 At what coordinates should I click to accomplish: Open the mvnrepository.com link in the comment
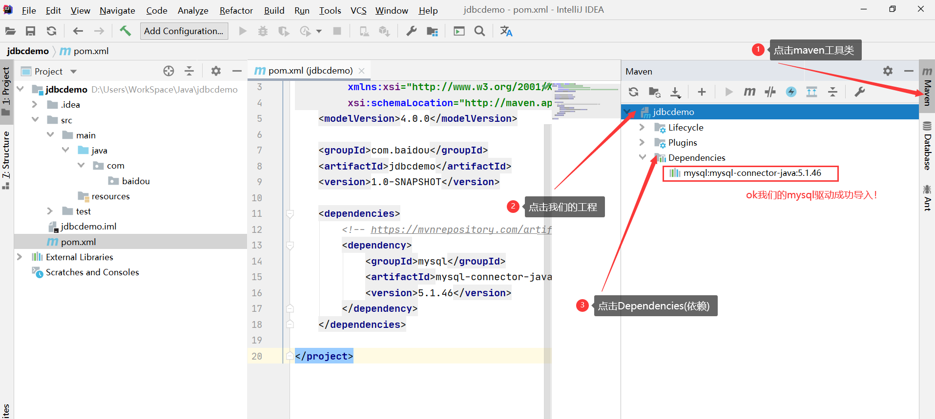[x=461, y=229]
